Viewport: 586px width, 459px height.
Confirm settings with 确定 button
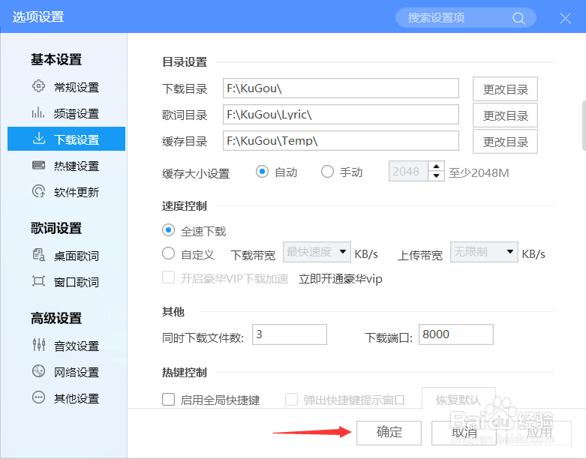(x=389, y=433)
